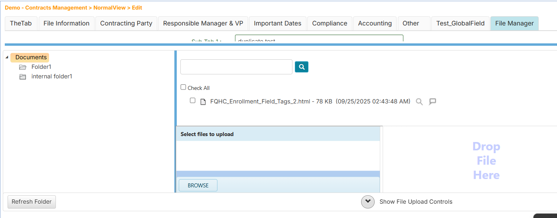The width and height of the screenshot is (557, 218).
Task: Tick the Check All checkbox
Action: (x=183, y=87)
